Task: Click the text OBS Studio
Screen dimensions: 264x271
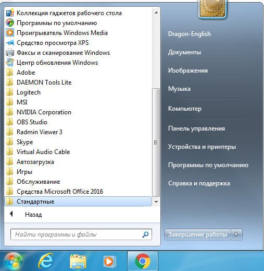Action: (x=32, y=122)
